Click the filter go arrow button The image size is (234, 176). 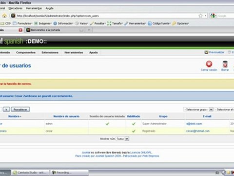(6, 110)
